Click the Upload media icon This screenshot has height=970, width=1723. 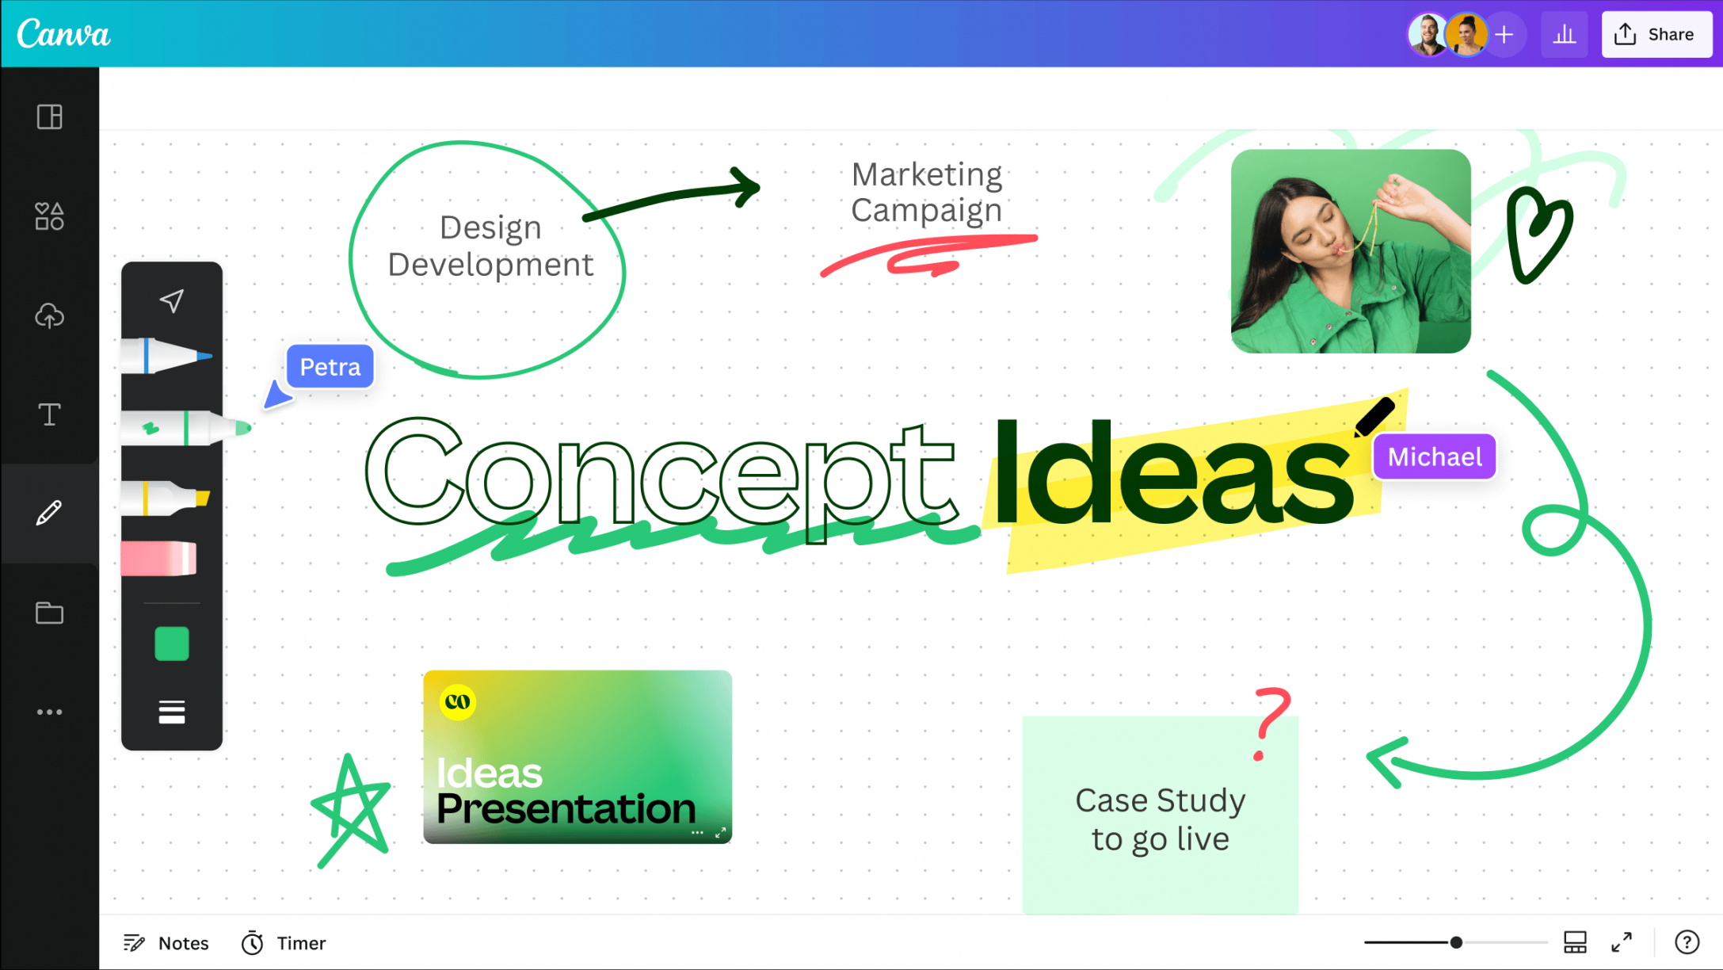click(x=50, y=315)
